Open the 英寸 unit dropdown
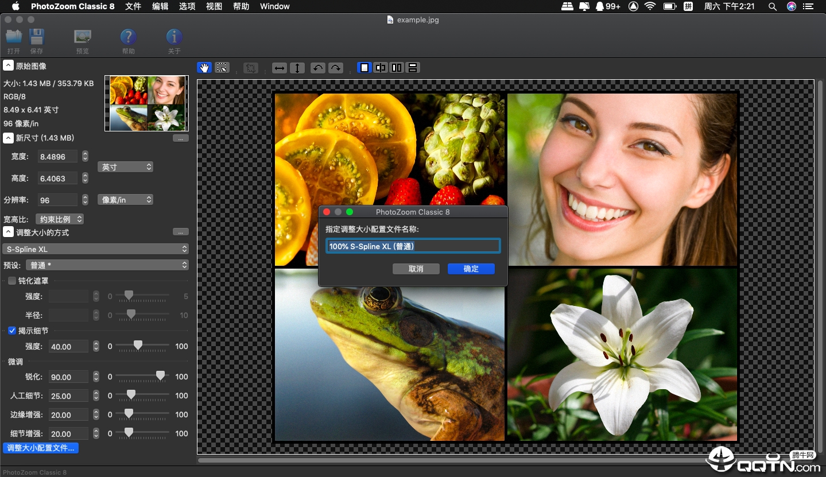 (x=125, y=167)
